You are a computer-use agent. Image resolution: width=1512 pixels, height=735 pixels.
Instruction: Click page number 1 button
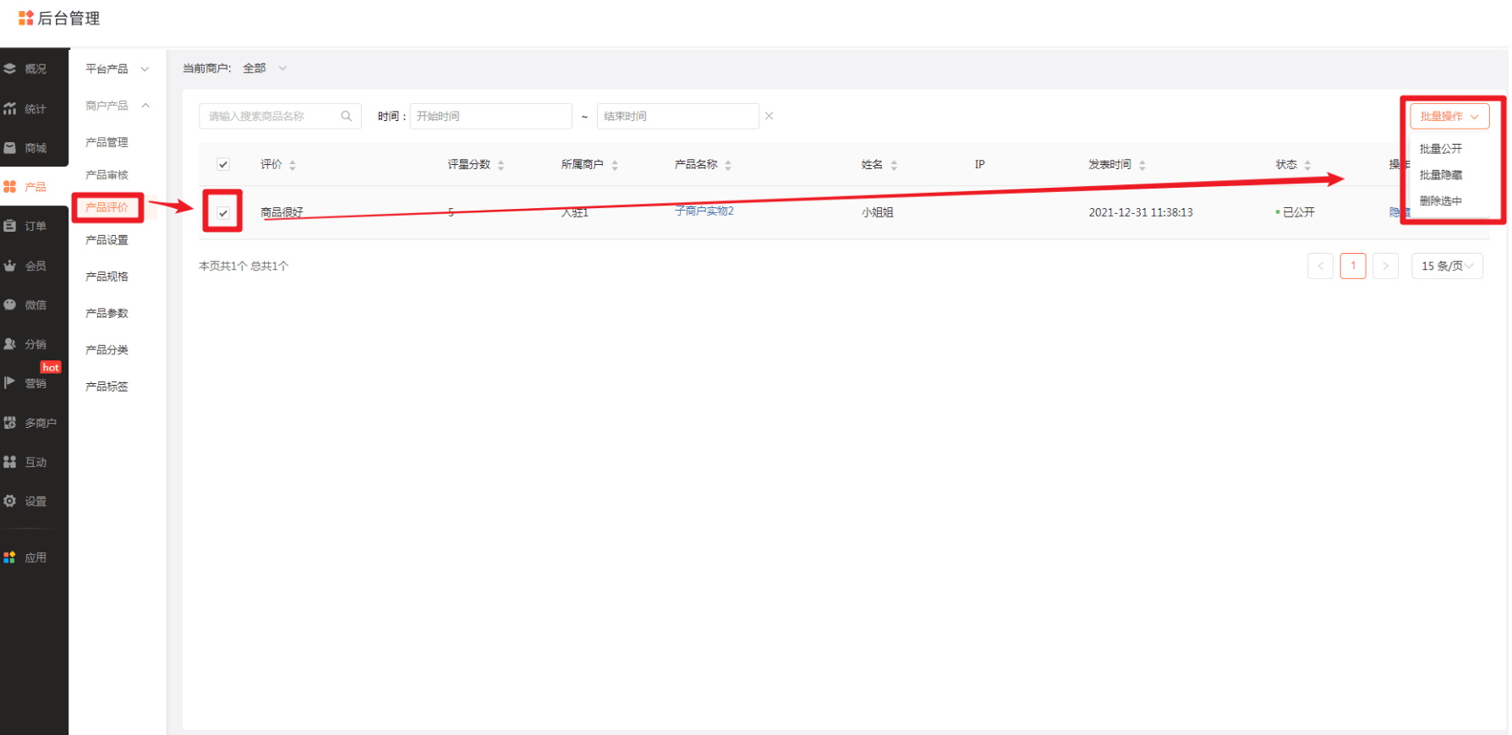click(1353, 266)
